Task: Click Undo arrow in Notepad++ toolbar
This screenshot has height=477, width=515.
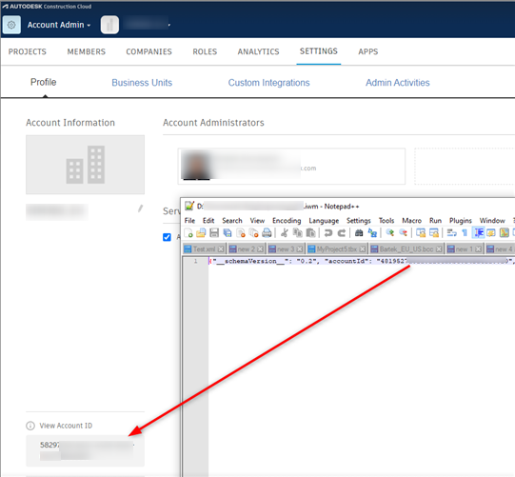Action: click(x=328, y=233)
